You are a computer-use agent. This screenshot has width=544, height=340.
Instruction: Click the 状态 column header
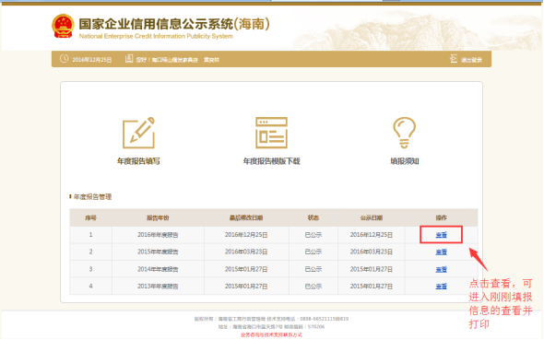click(x=313, y=217)
